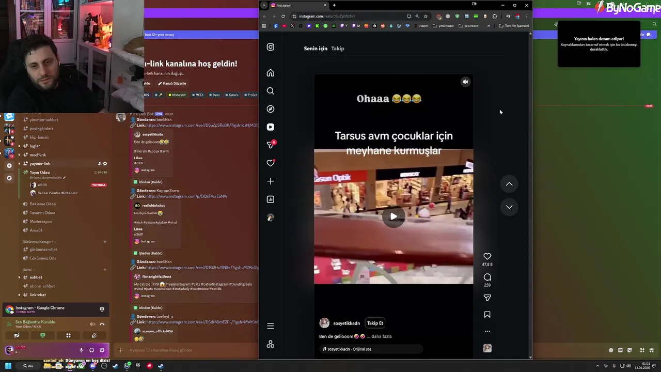Open yayıncı-link channel settings gear

click(x=105, y=164)
